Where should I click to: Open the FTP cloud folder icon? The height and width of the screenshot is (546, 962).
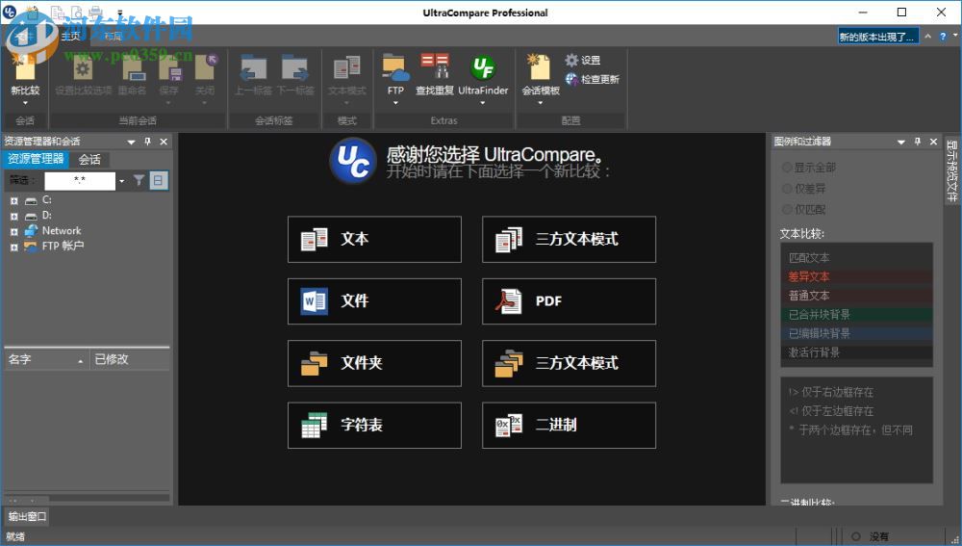point(395,67)
